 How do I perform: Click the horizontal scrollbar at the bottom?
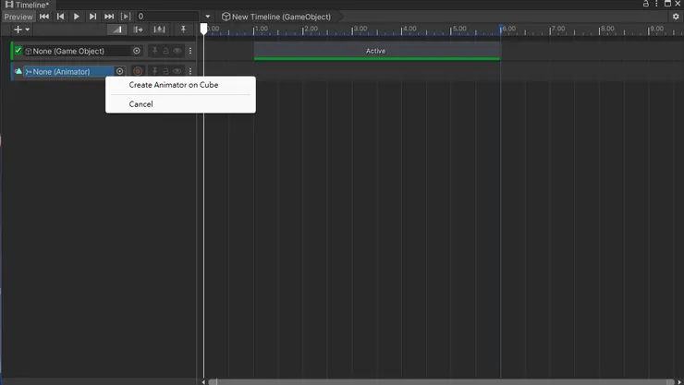442,382
